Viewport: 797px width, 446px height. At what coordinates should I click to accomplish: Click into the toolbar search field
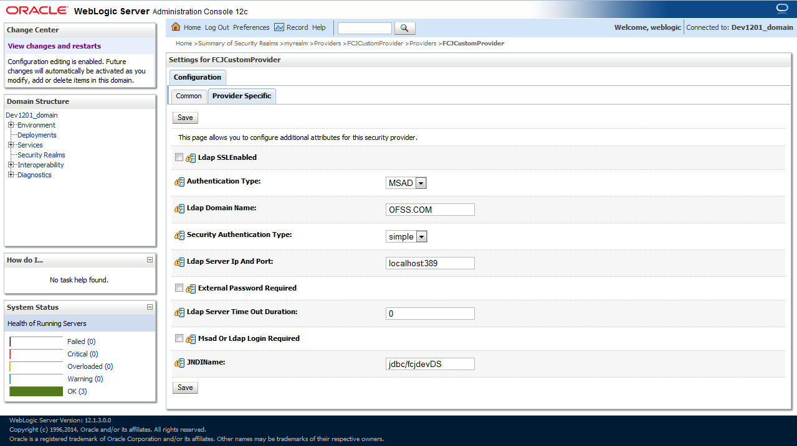tap(365, 28)
